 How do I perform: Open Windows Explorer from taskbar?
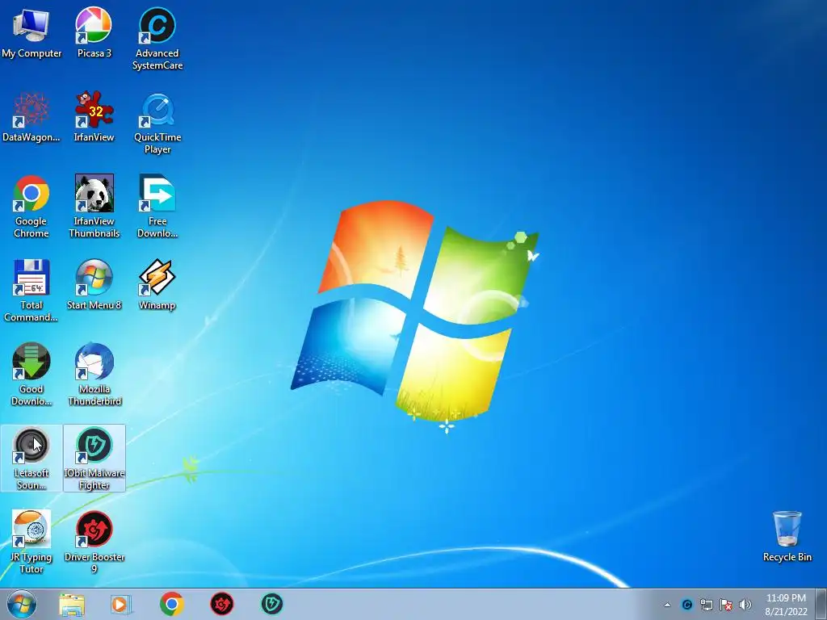click(72, 605)
